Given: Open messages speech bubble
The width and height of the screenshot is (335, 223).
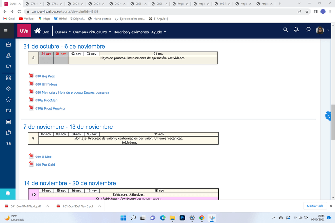Looking at the screenshot, I should pos(308,30).
